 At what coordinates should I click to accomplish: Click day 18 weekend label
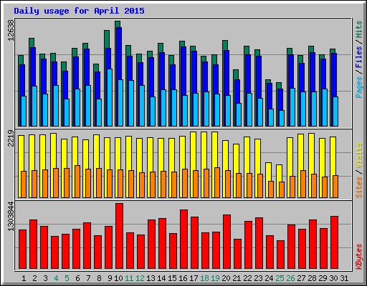coord(204,278)
